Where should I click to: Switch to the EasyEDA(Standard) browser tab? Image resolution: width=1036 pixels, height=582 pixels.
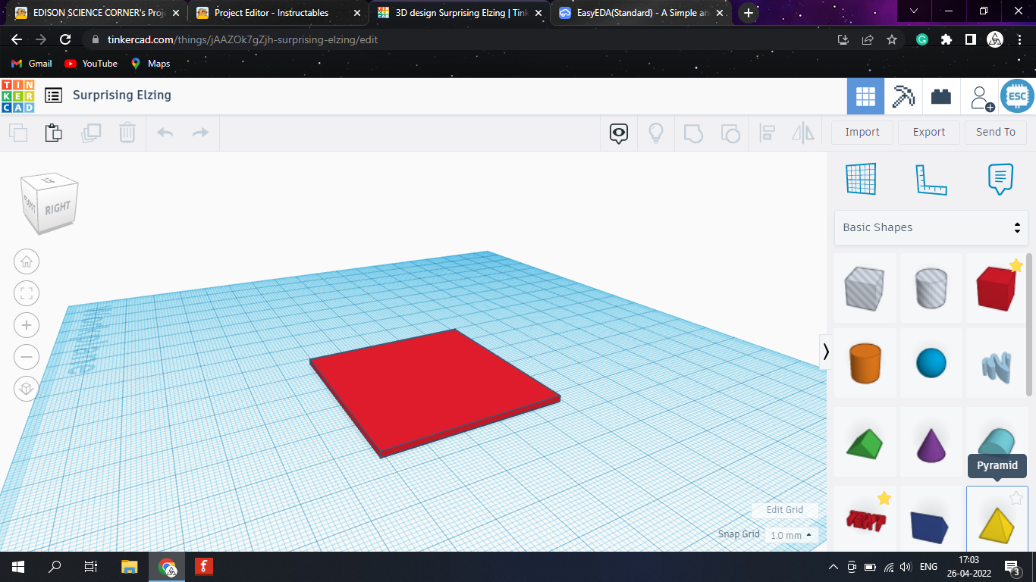642,13
